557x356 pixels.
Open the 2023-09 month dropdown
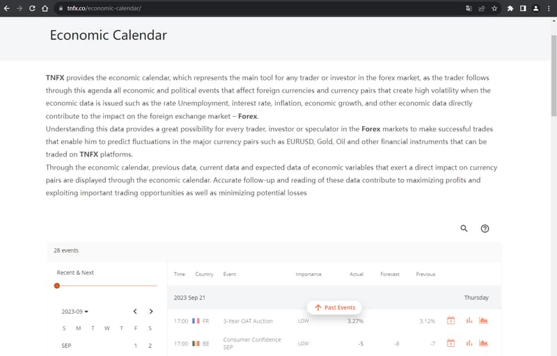pos(75,311)
